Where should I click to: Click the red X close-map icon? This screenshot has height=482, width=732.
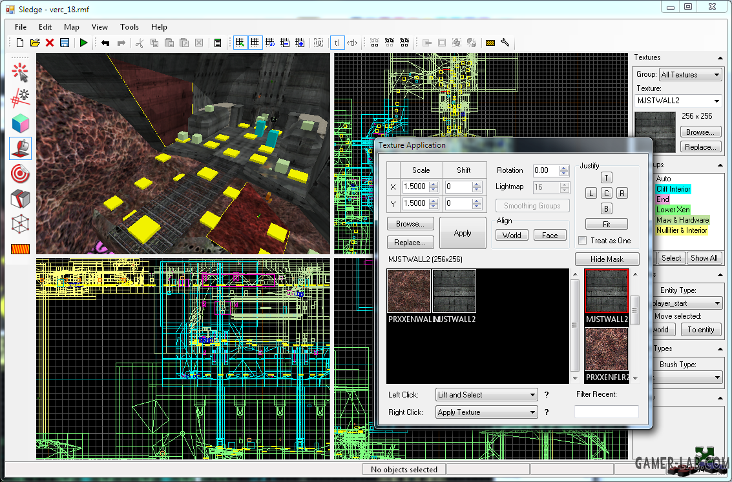(x=50, y=43)
